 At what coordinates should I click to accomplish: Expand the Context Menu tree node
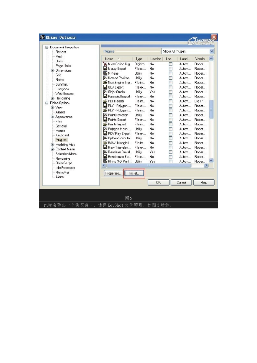coord(52,149)
